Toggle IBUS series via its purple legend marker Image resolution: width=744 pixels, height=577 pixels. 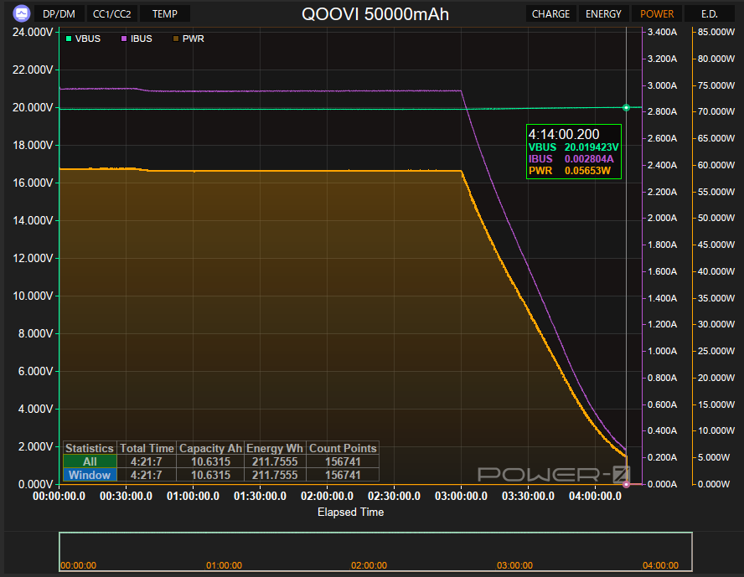124,39
